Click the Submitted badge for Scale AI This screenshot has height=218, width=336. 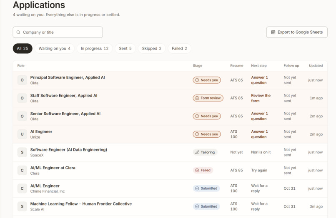point(206,206)
